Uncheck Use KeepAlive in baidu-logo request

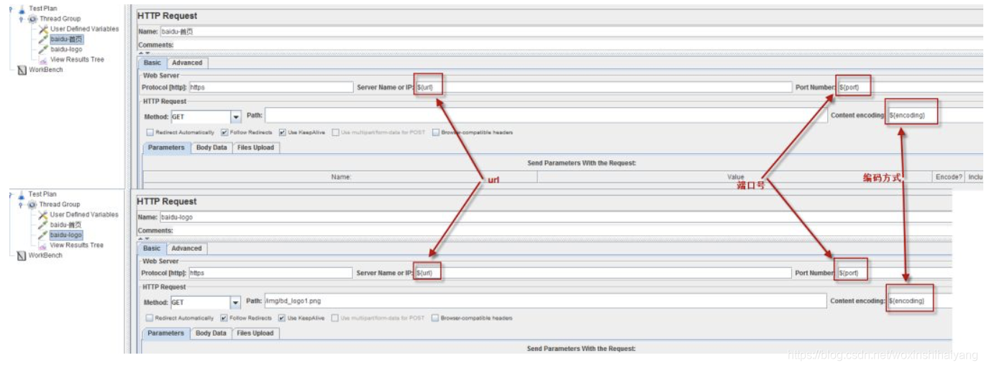click(x=282, y=318)
